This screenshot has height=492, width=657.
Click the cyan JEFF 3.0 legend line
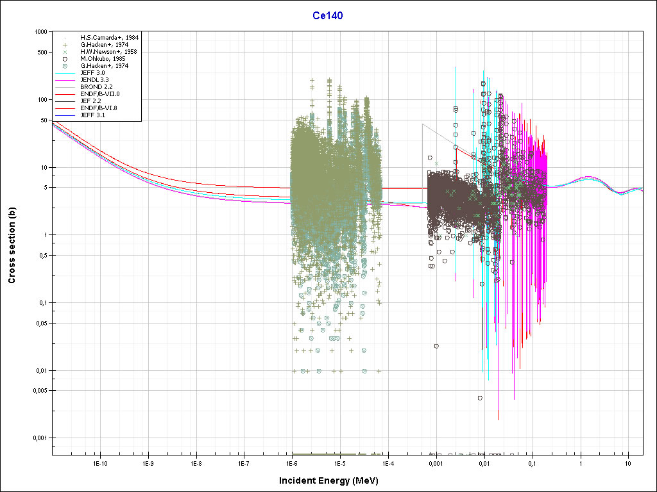pyautogui.click(x=65, y=72)
